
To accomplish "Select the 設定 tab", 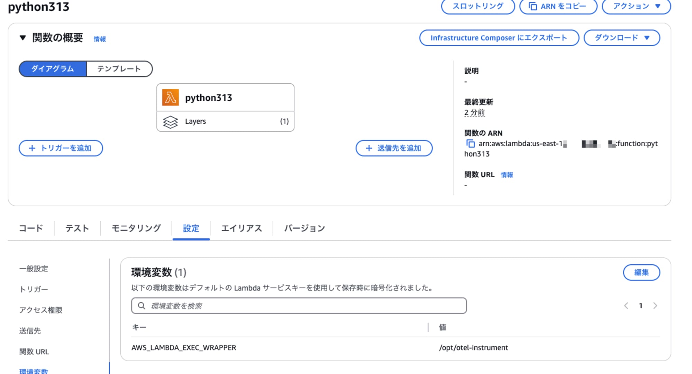I will pos(191,228).
